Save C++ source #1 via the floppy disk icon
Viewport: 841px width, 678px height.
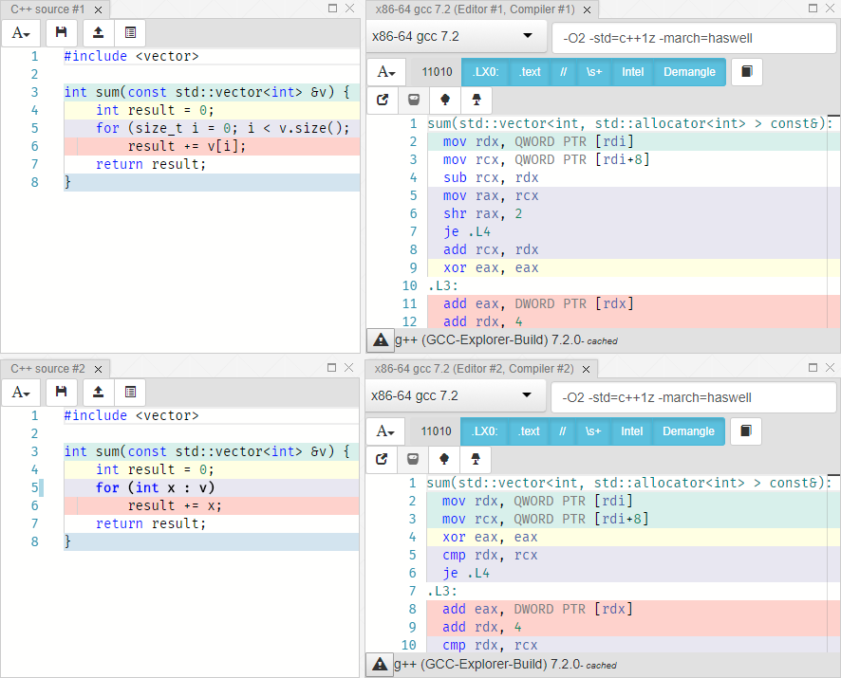point(60,33)
